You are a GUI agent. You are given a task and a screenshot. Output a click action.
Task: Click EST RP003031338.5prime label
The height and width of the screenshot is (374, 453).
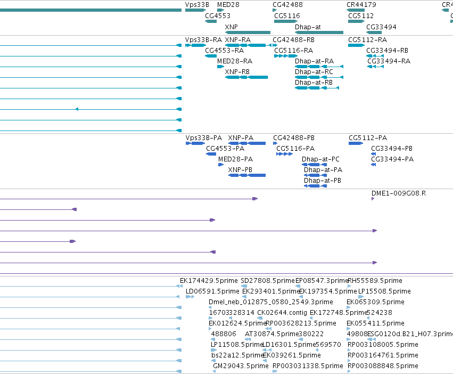[x=308, y=366]
